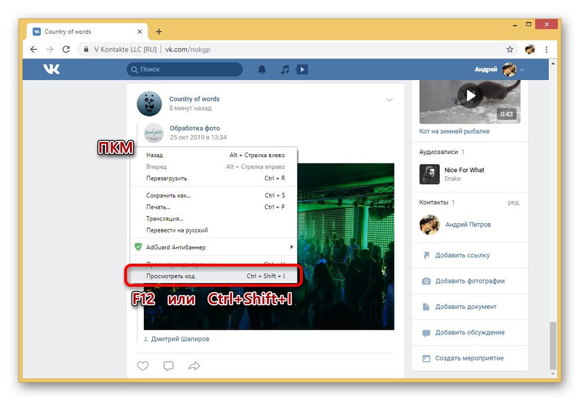Select Печать... in the context menu

click(x=214, y=207)
